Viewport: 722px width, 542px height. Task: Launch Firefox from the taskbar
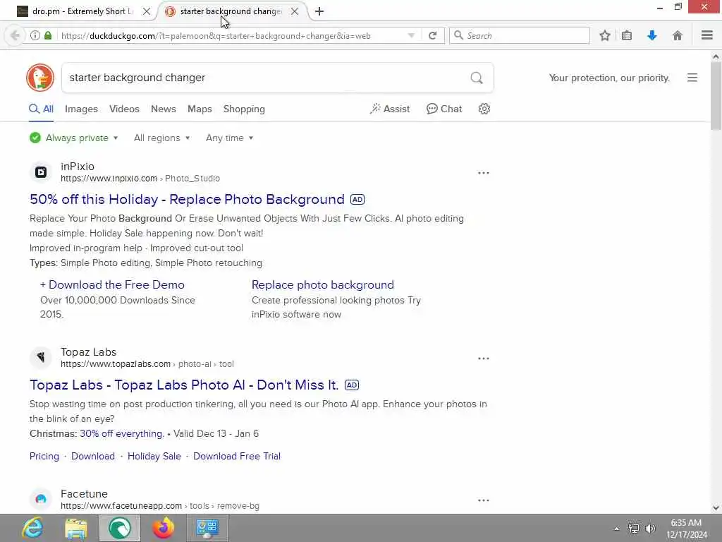point(163,528)
